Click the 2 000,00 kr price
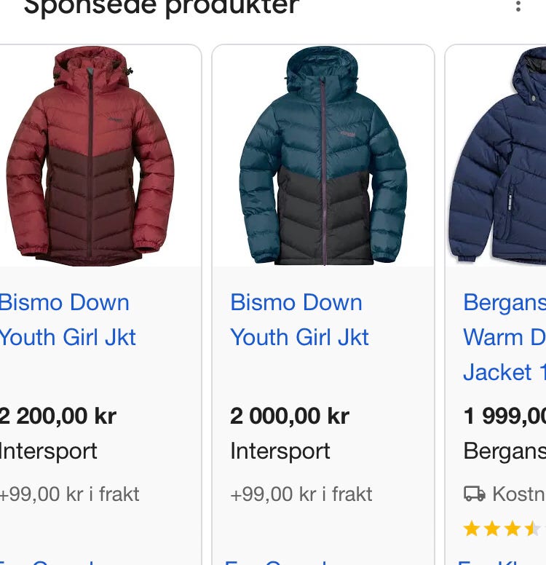 290,416
